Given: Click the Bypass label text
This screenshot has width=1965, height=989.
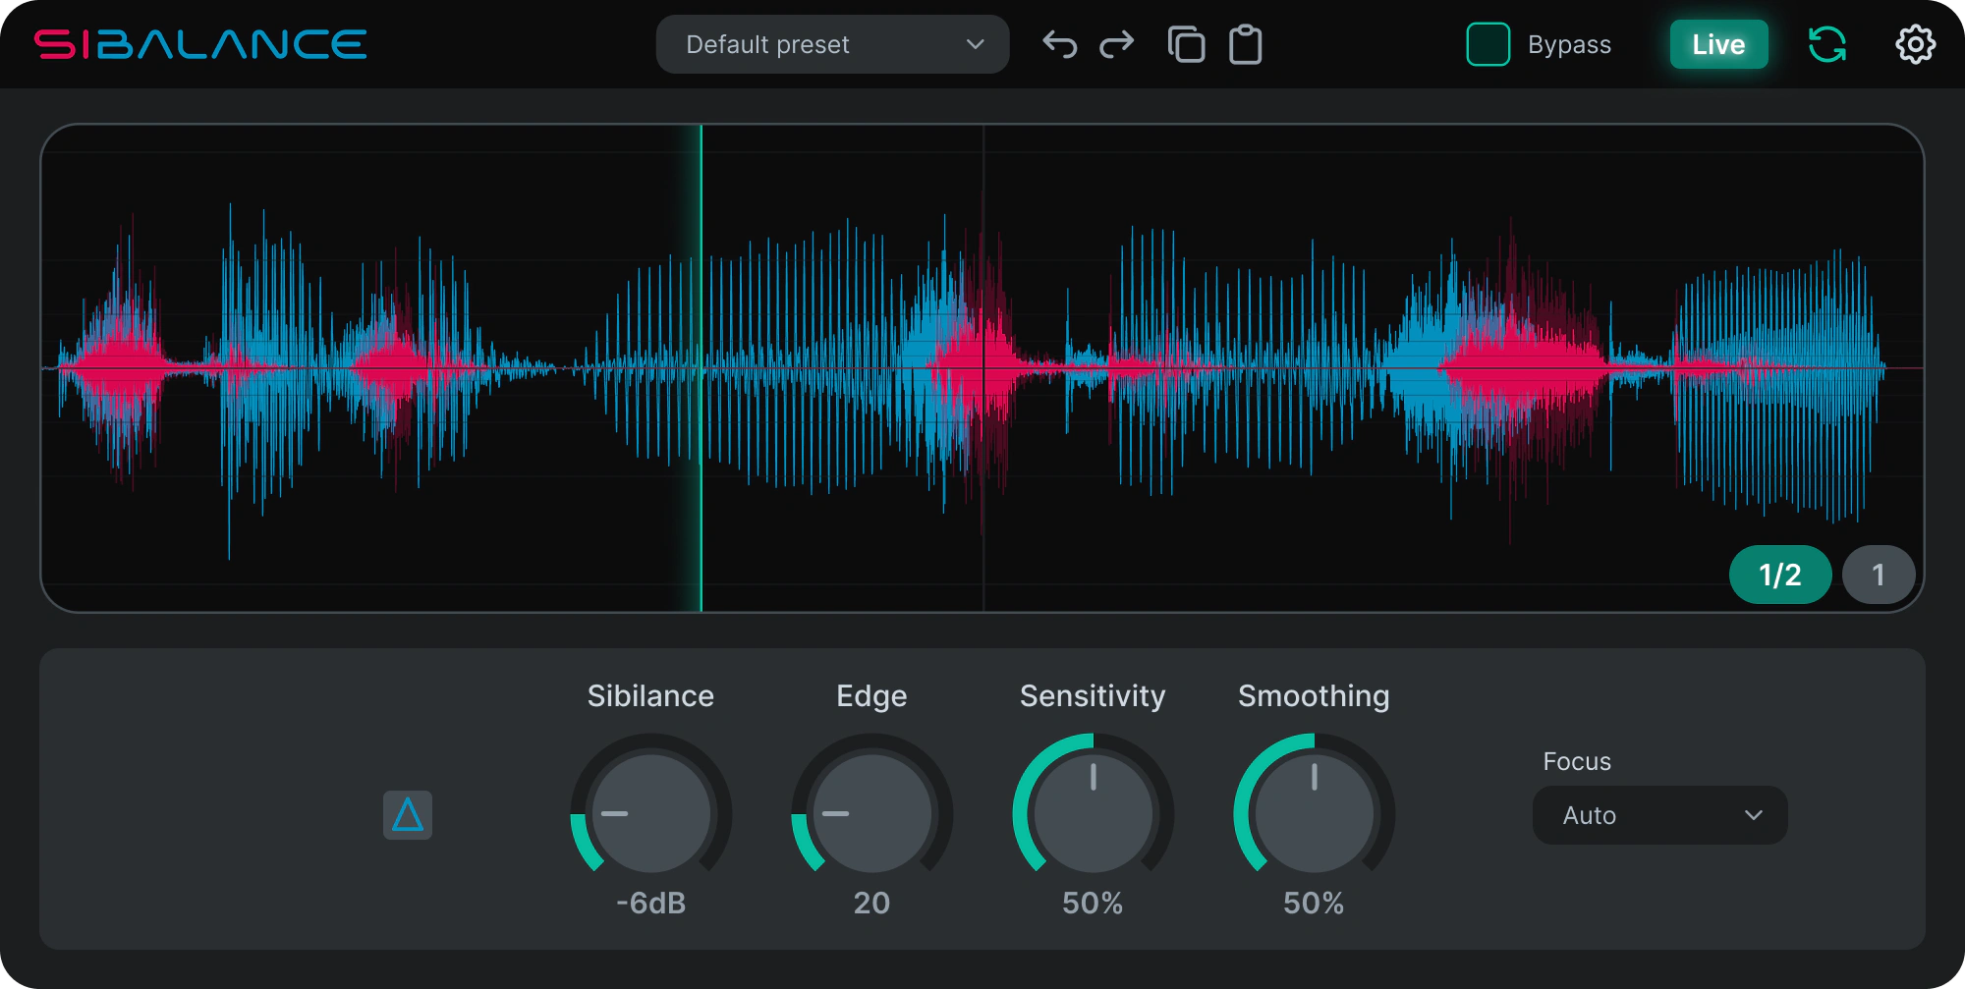Looking at the screenshot, I should [x=1569, y=44].
